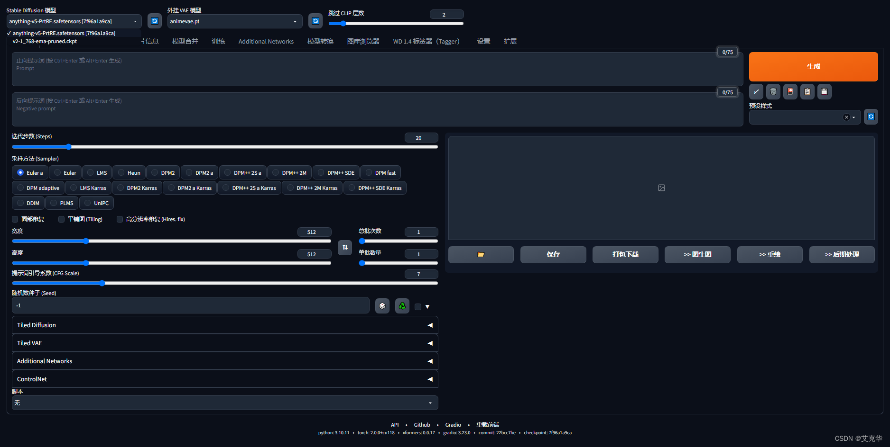
Task: Click the positive prompt text box
Action: click(x=377, y=69)
